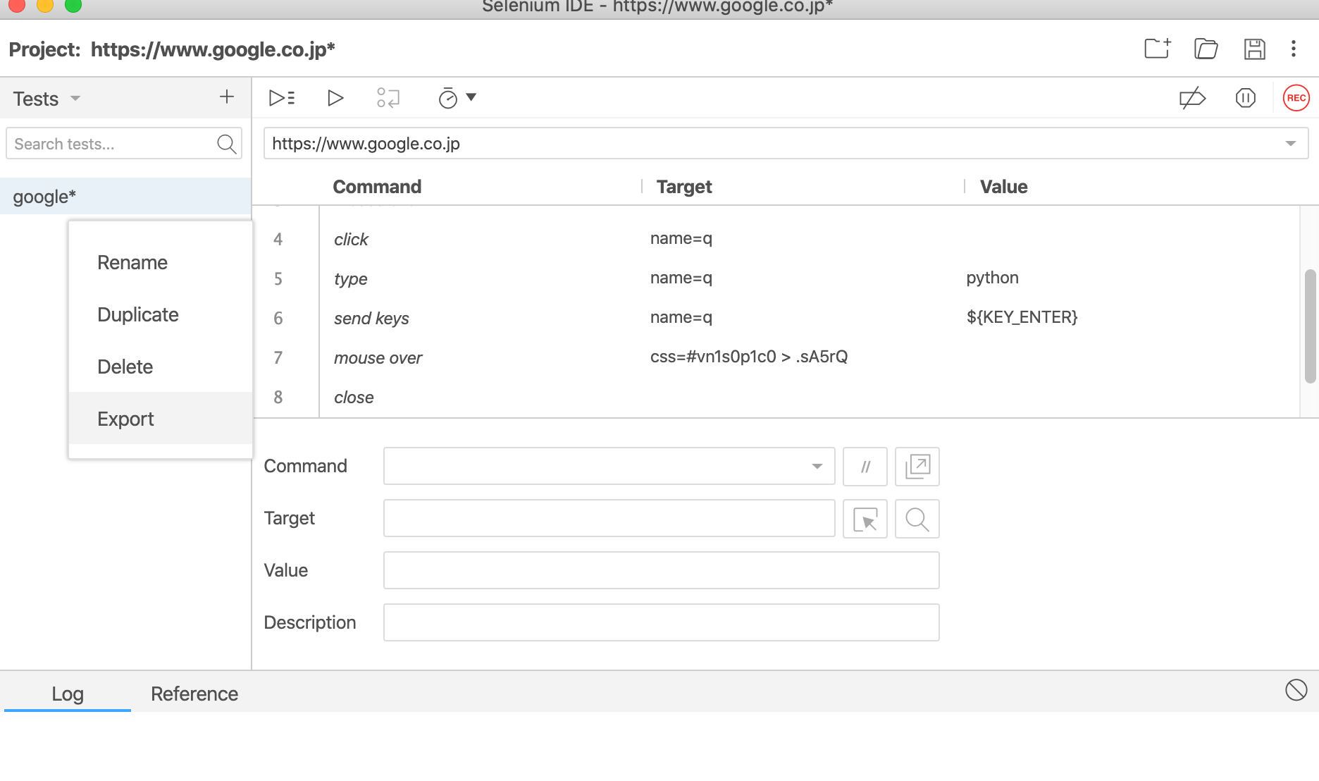The image size is (1319, 781).
Task: Start recording with REC button
Action: pos(1296,98)
